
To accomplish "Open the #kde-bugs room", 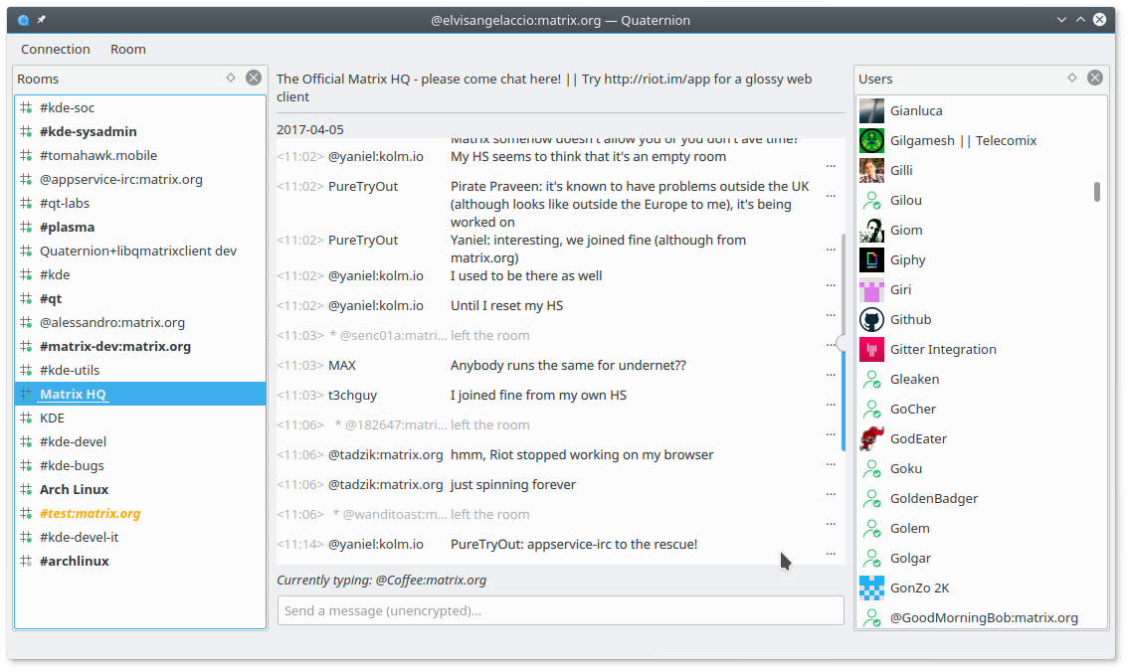I will tap(140, 466).
